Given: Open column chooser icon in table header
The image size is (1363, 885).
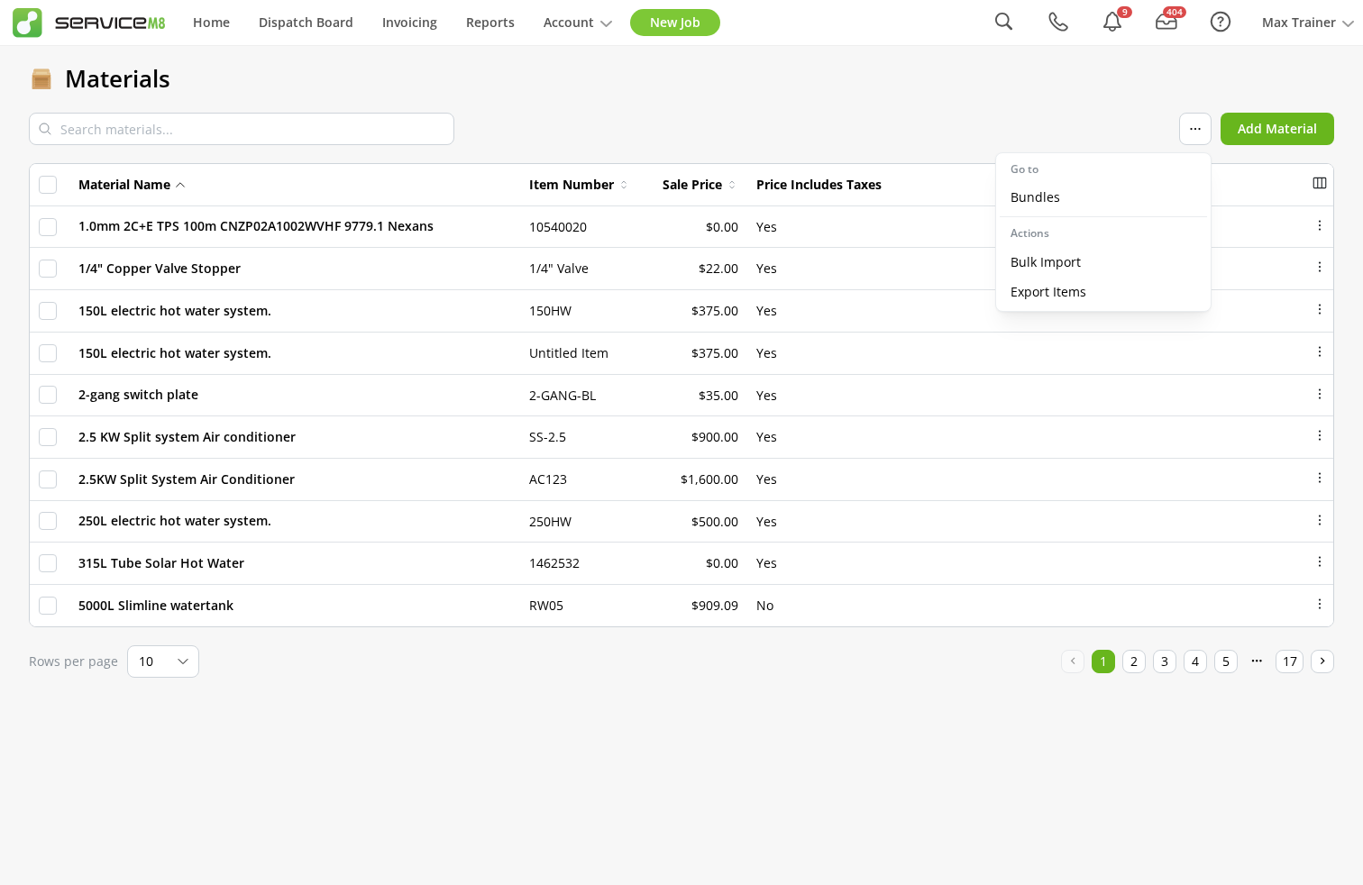Looking at the screenshot, I should pyautogui.click(x=1320, y=183).
